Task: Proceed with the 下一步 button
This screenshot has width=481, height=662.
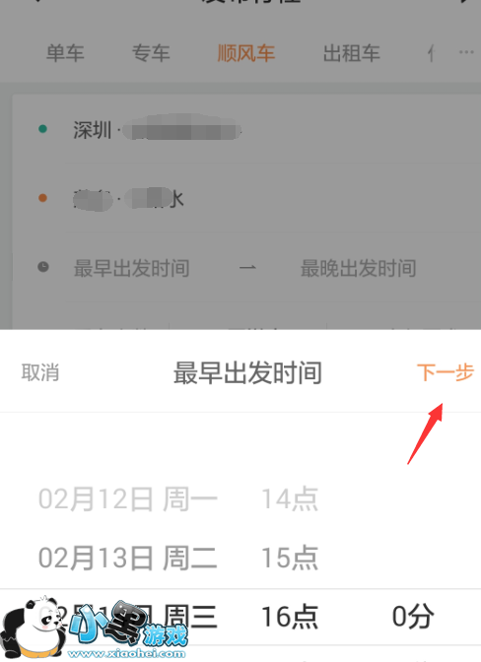Action: coord(446,372)
